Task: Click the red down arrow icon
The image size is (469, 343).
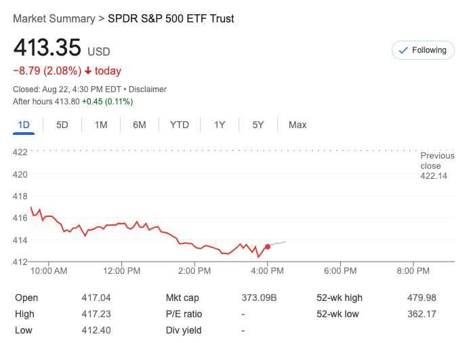Action: [88, 71]
